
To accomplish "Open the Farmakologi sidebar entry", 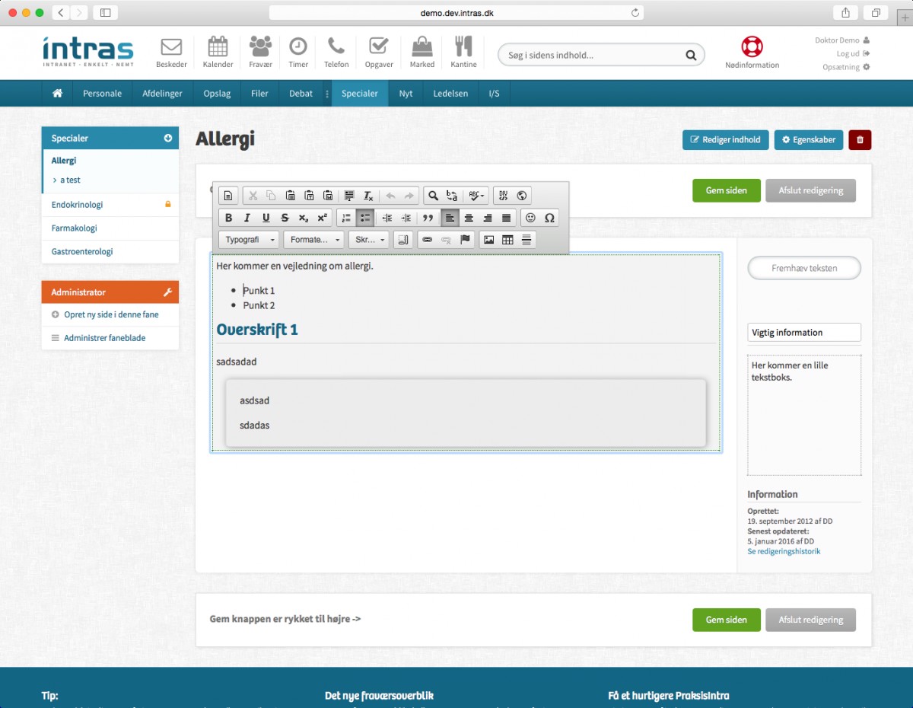I will click(74, 228).
